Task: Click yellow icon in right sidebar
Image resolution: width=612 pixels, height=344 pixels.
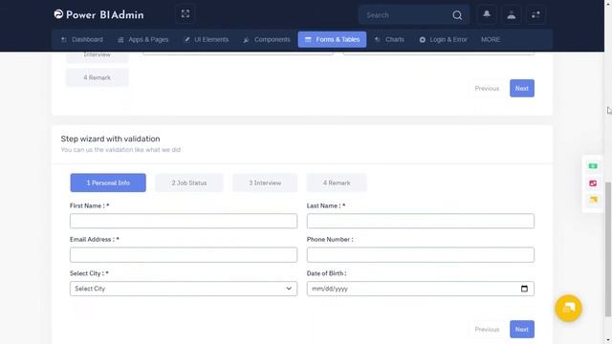Action: [593, 200]
